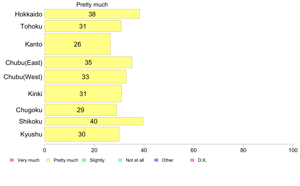Click the yellow Pretty much legend swatch
300x186 pixels.
48,160
